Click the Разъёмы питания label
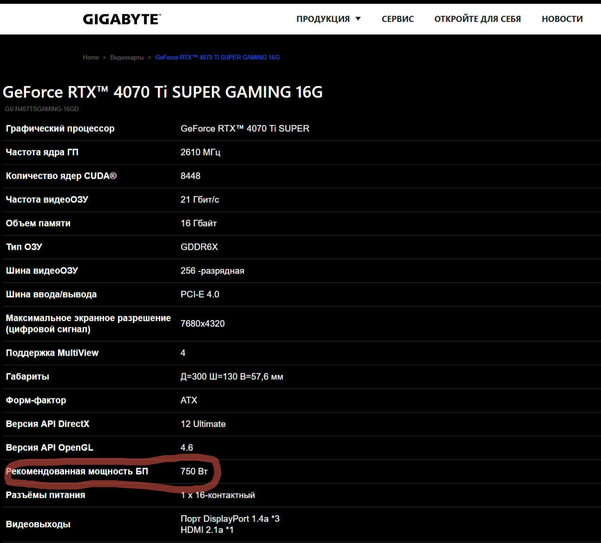Image resolution: width=601 pixels, height=543 pixels. click(46, 495)
